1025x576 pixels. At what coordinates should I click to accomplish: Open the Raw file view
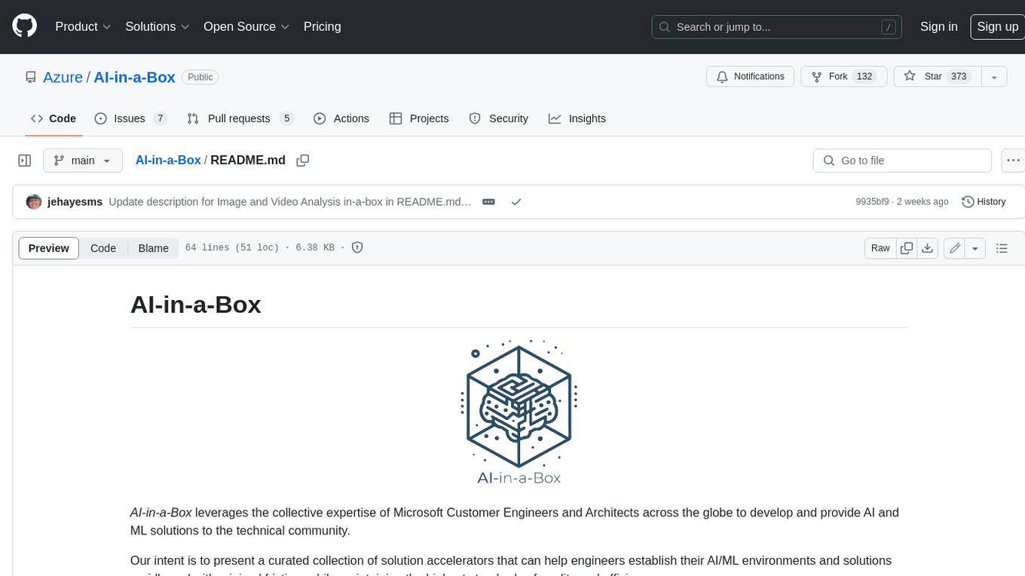pyautogui.click(x=880, y=248)
